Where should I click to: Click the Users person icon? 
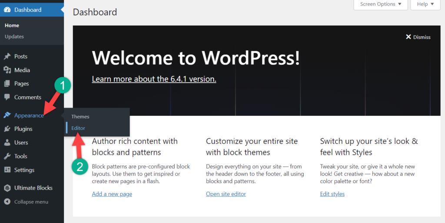point(7,142)
